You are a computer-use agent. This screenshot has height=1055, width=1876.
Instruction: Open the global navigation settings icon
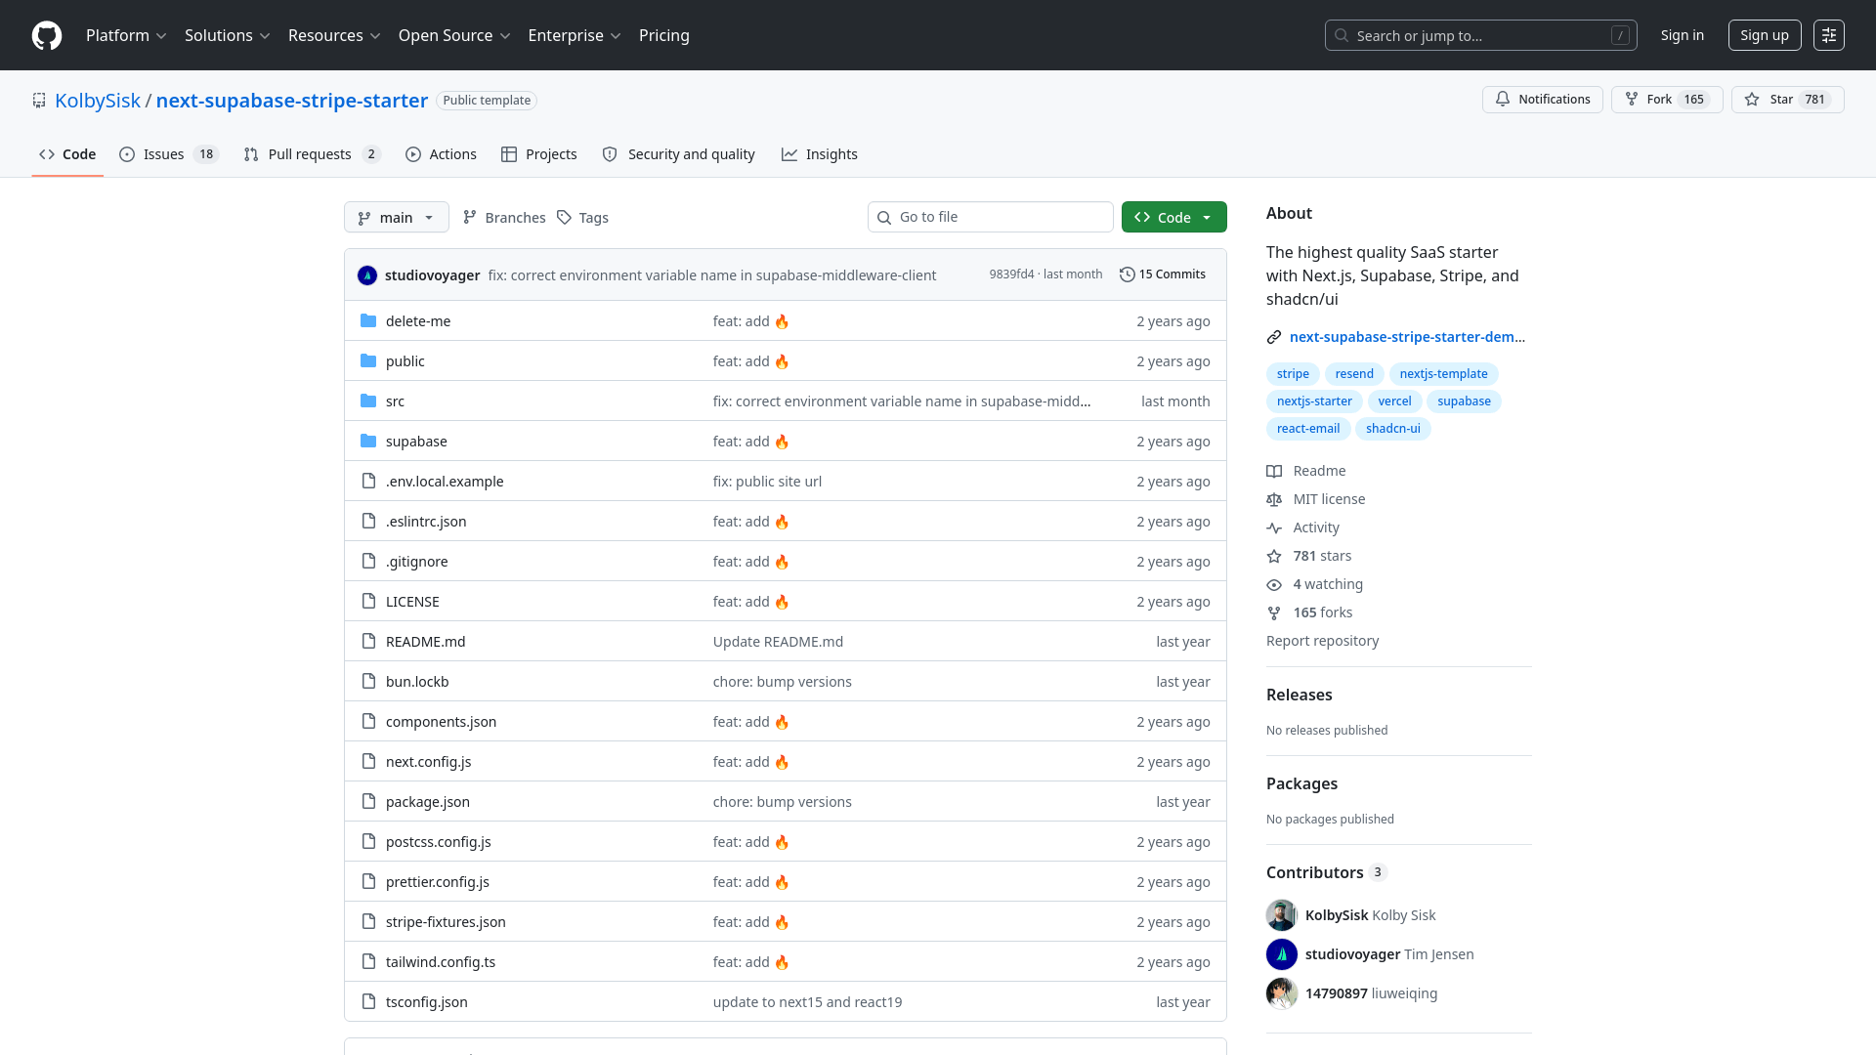click(x=1829, y=35)
